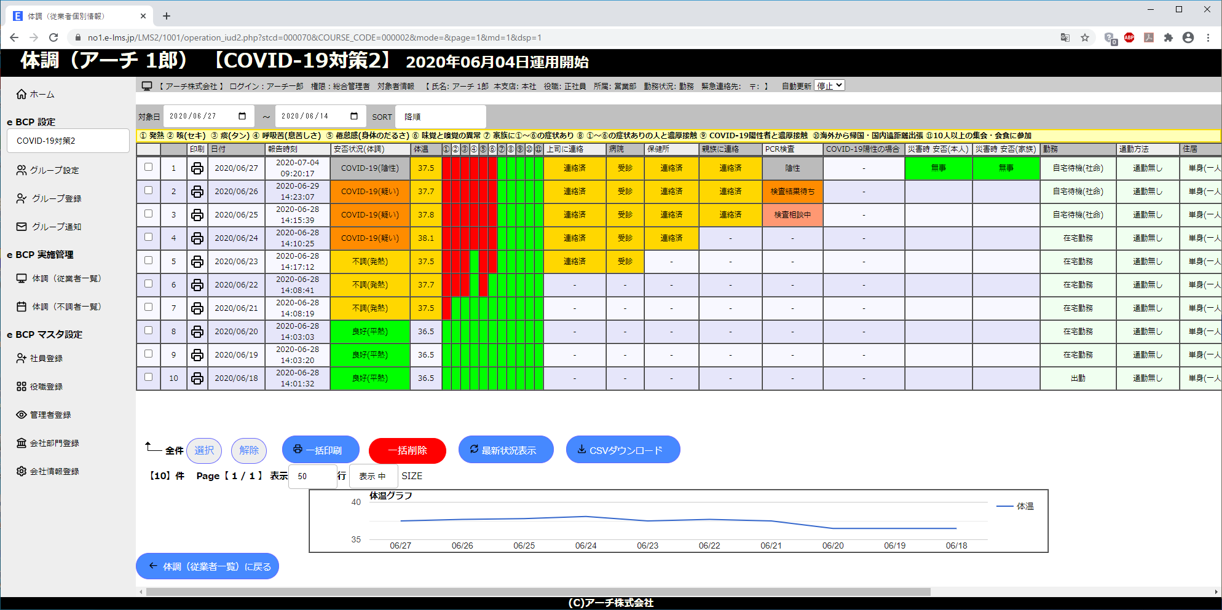Open グループ設定 in the sidebar
The width and height of the screenshot is (1222, 610).
coord(54,170)
